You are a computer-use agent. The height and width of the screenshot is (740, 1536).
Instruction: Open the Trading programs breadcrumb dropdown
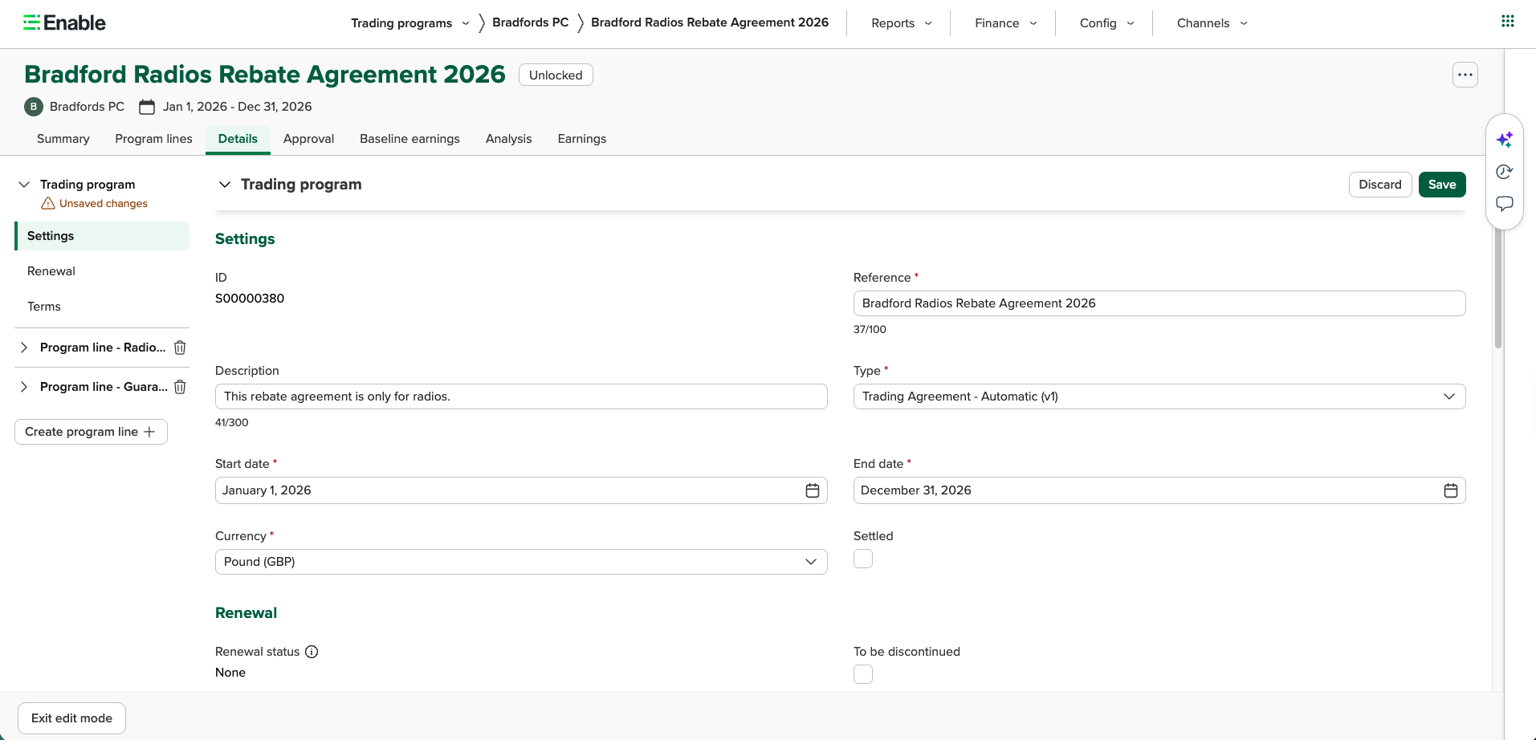click(410, 23)
